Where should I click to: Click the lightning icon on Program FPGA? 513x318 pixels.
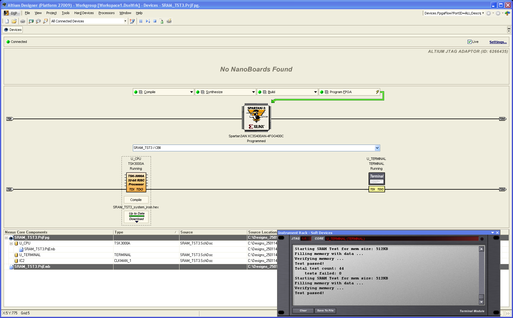pyautogui.click(x=377, y=92)
